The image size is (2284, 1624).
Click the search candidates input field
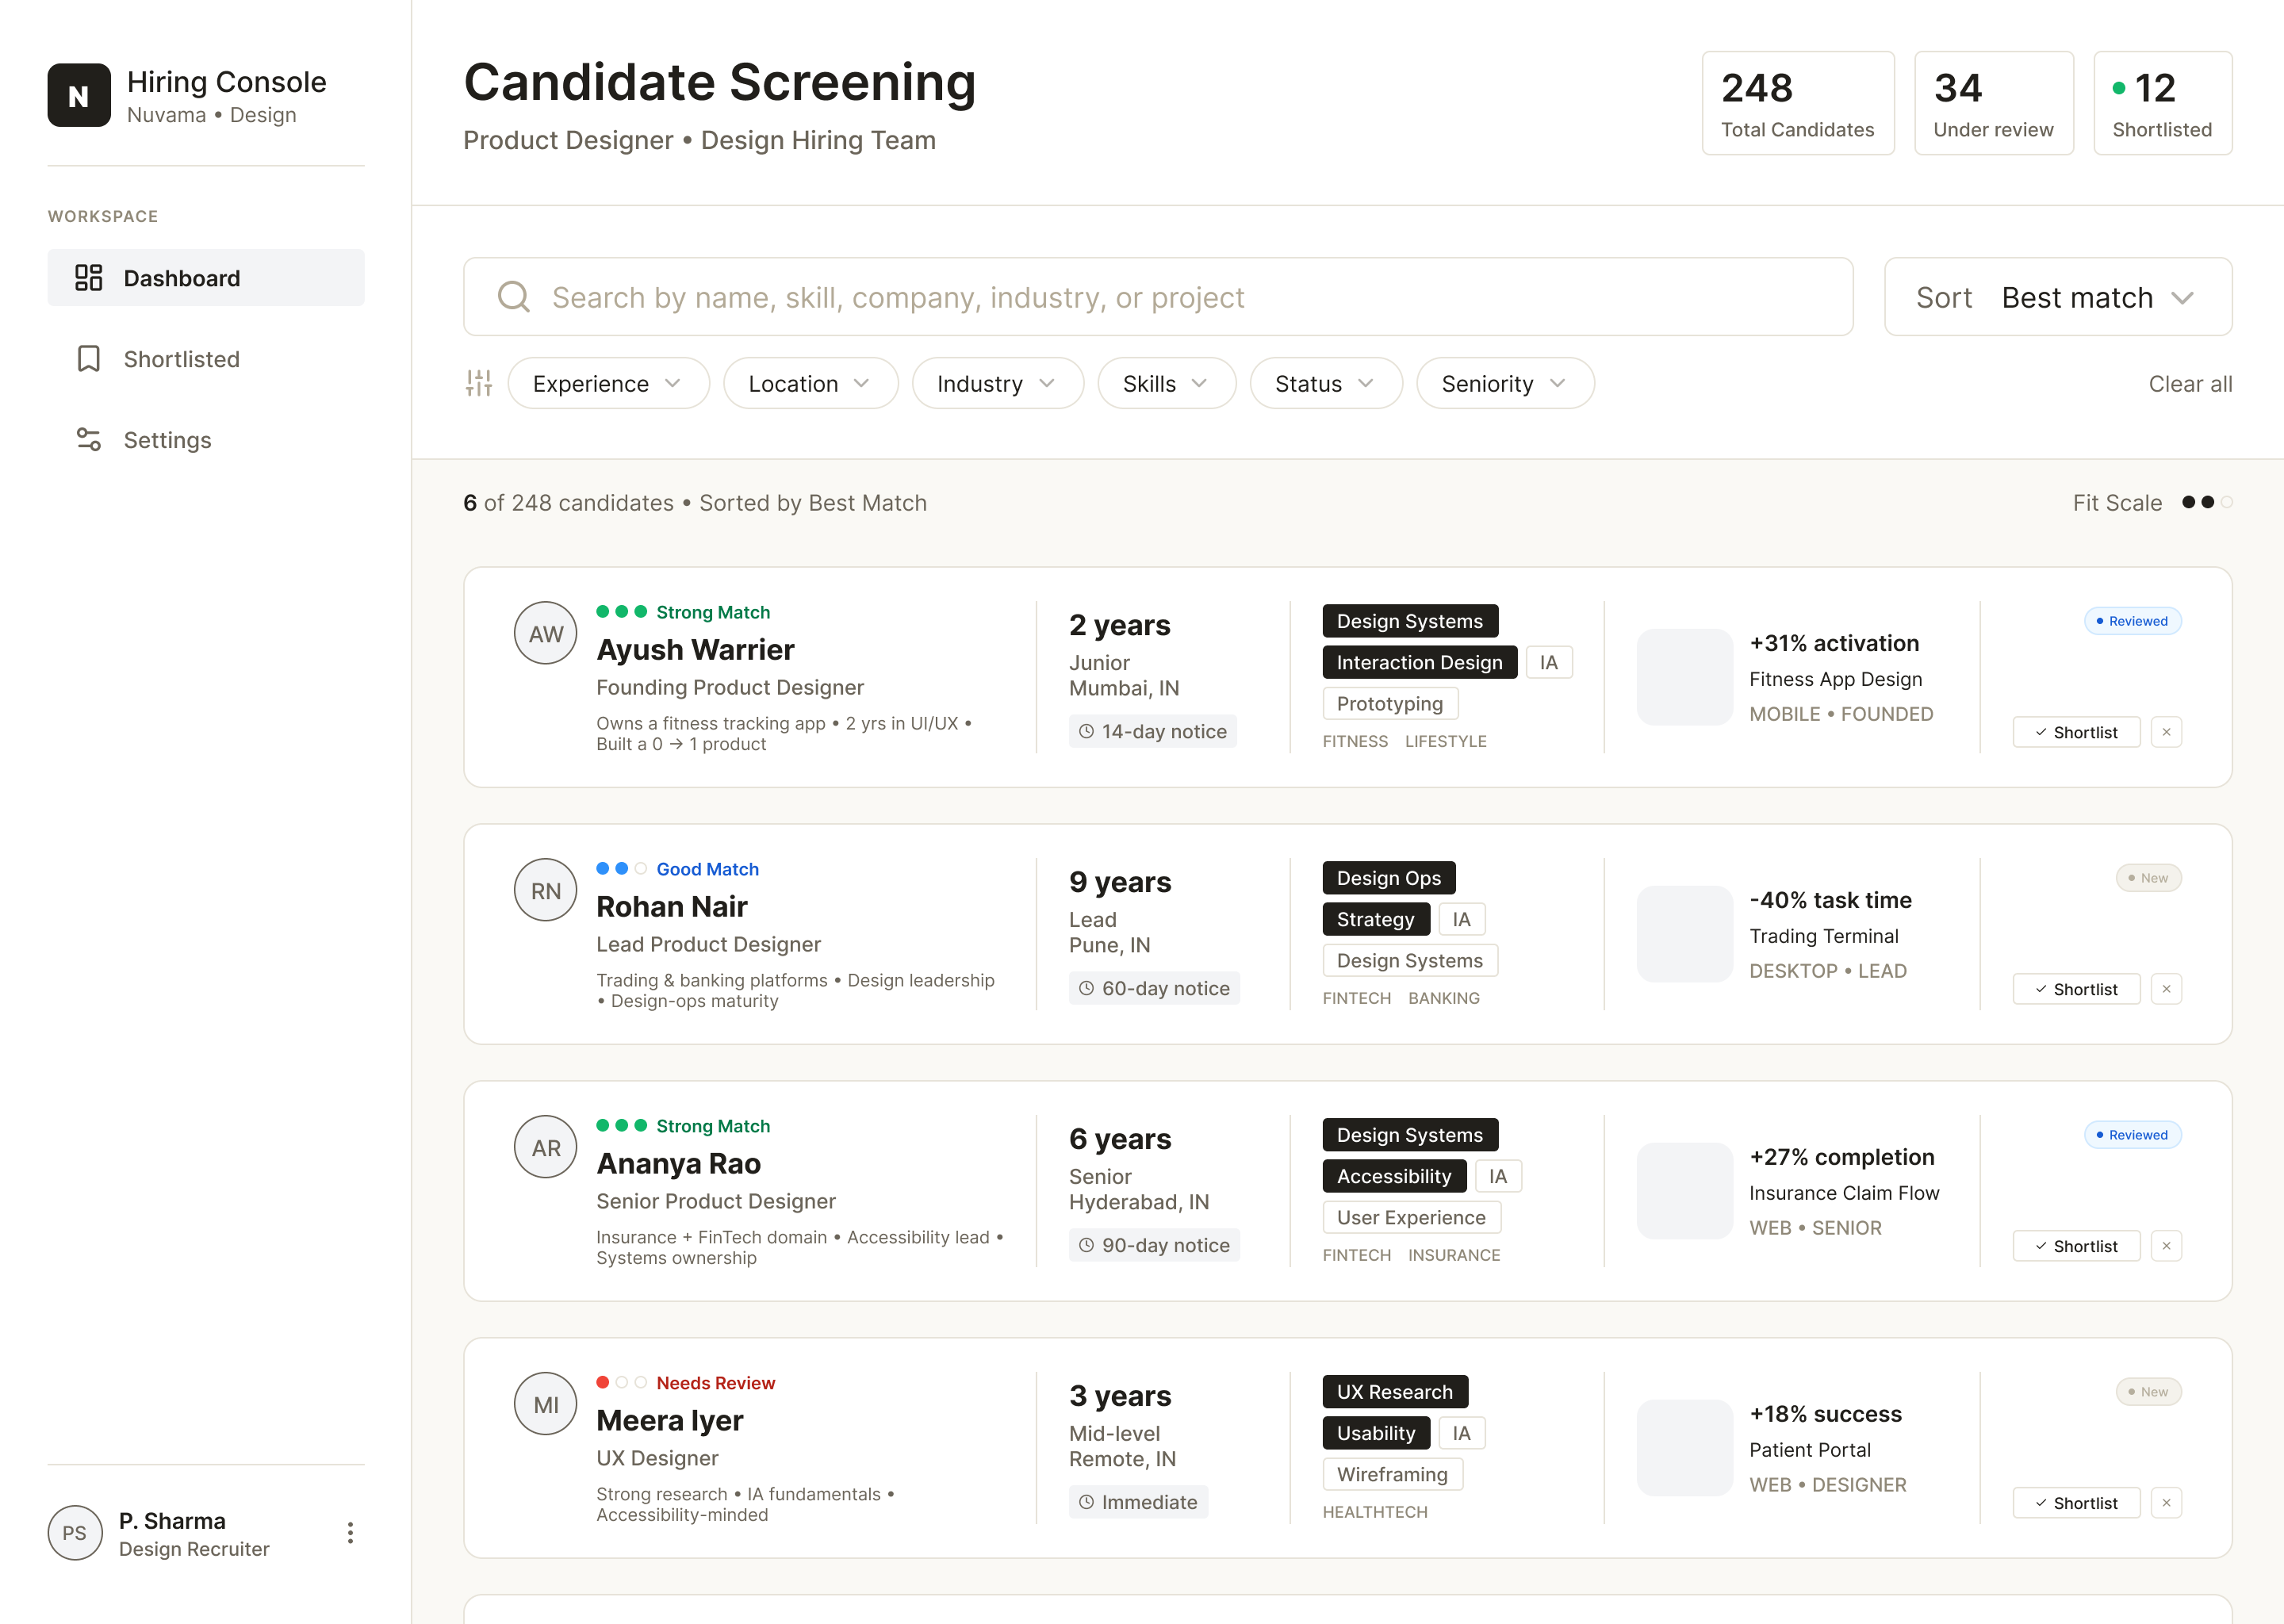1158,297
